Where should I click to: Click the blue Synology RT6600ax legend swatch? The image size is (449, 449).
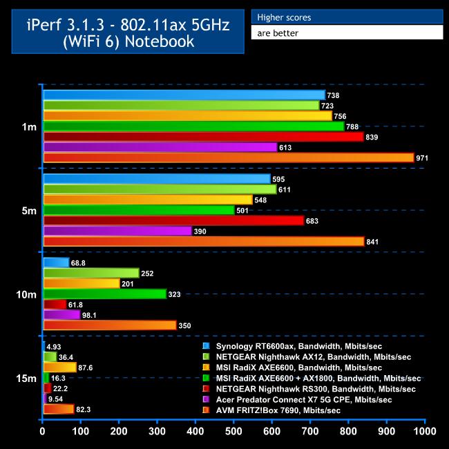click(x=206, y=346)
